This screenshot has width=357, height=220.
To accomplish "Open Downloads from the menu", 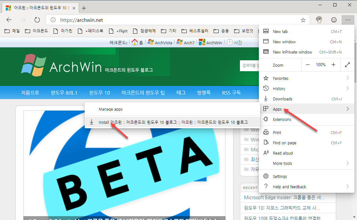I will (306, 98).
